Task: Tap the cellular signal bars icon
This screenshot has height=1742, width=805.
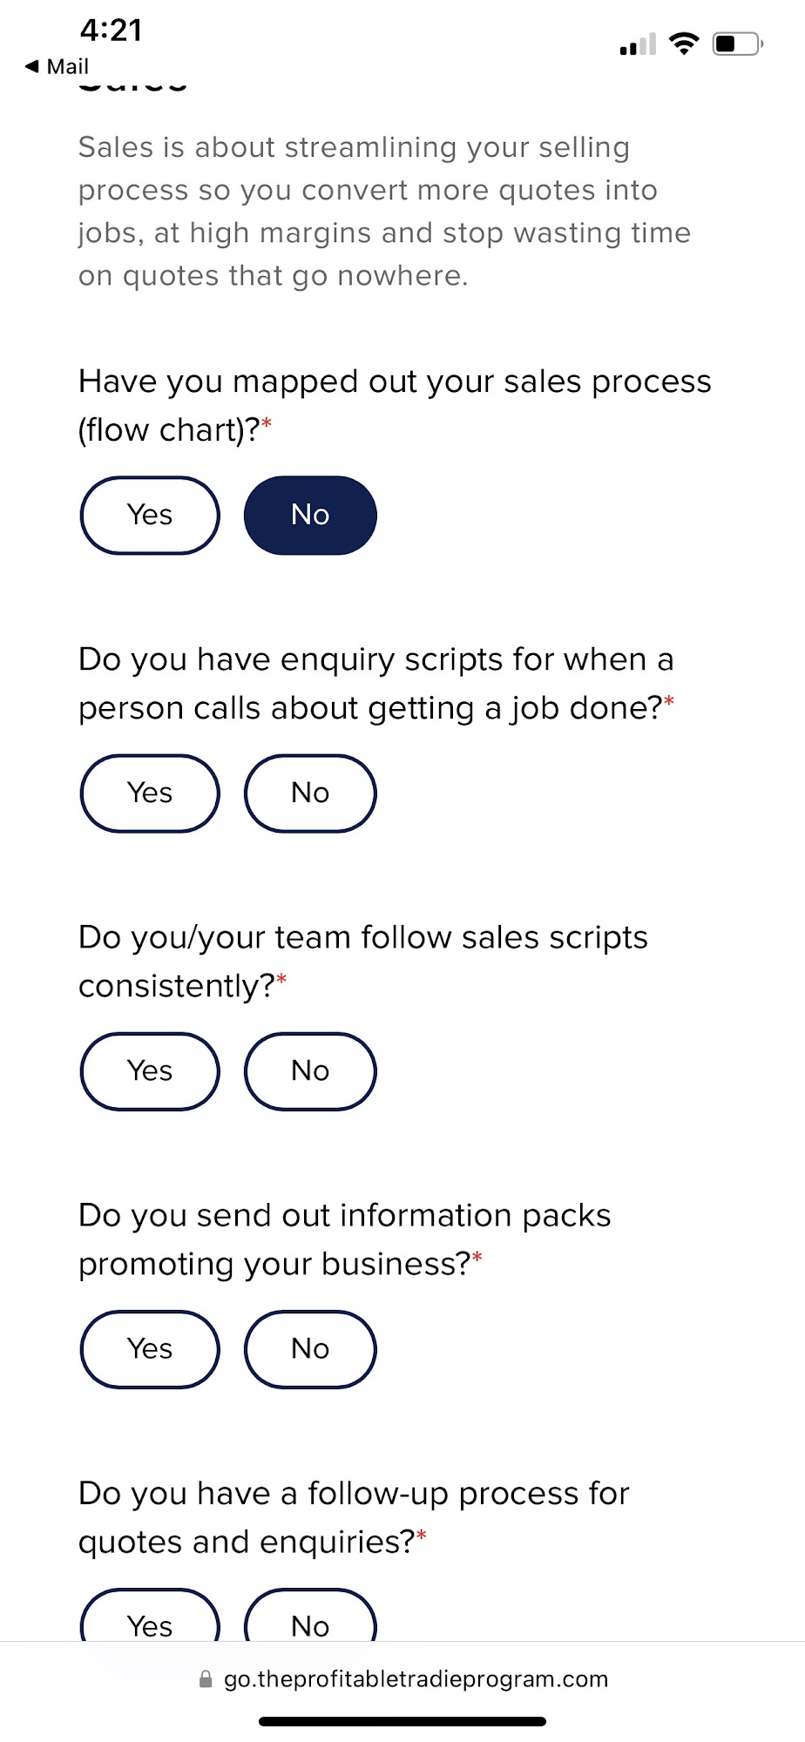Action: [638, 45]
